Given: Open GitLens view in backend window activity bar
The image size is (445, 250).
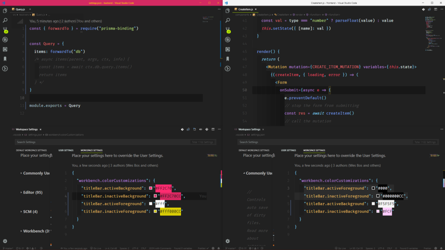Looking at the screenshot, I should click(5, 68).
